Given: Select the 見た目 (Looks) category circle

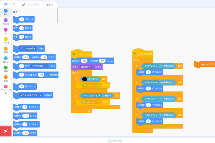Looking at the screenshot, I should pos(6,20).
